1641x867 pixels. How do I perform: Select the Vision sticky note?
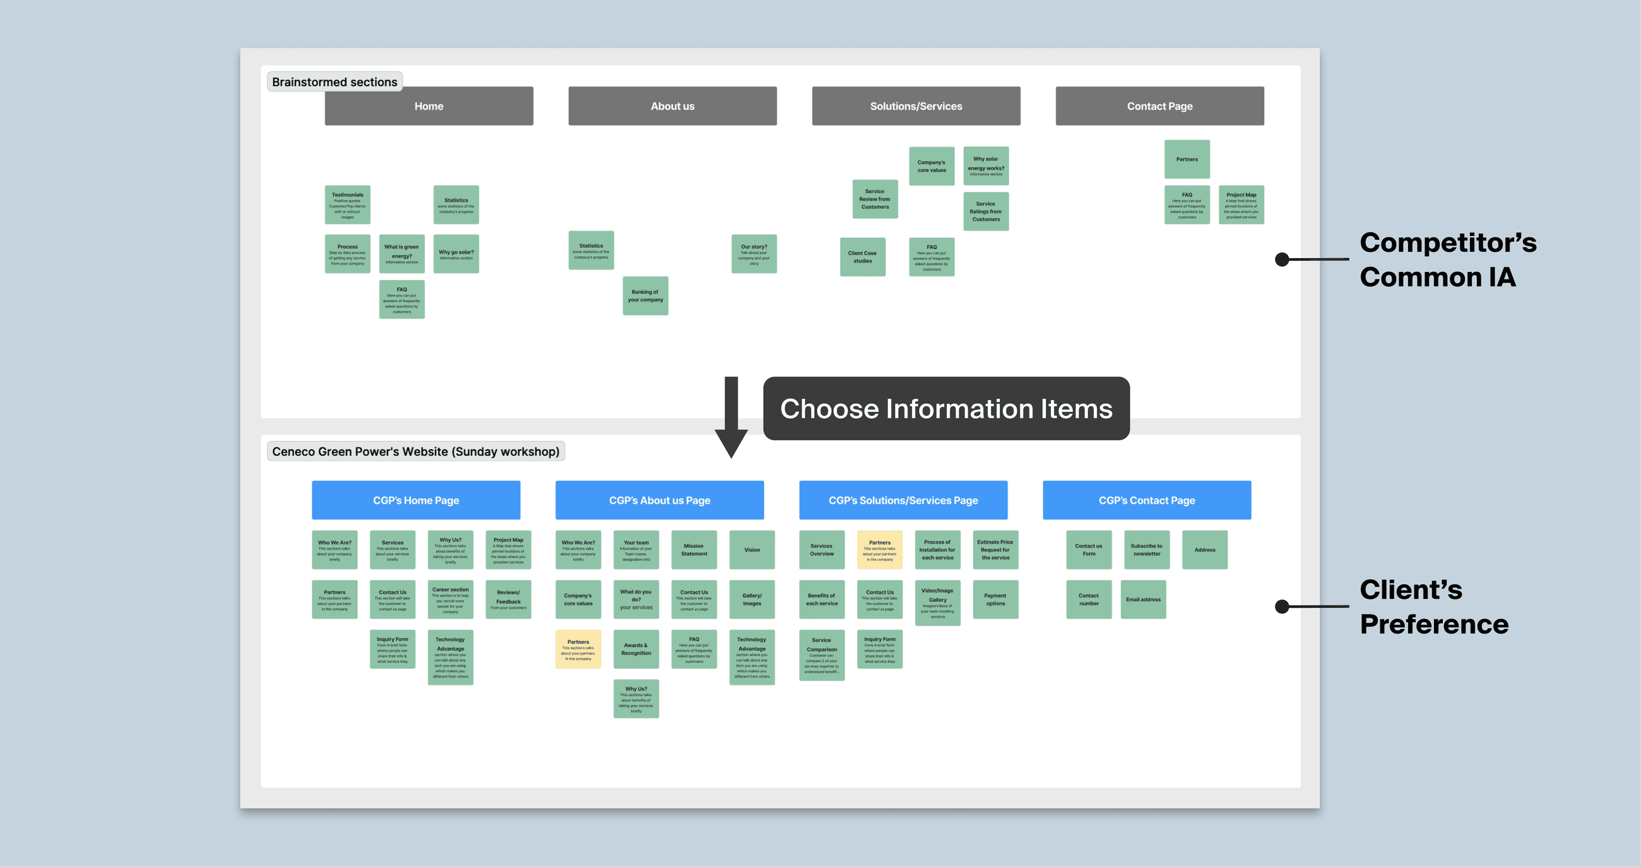point(752,550)
